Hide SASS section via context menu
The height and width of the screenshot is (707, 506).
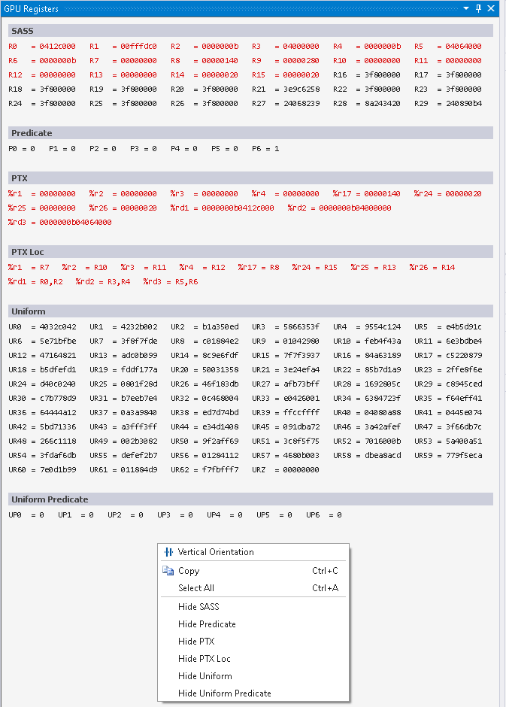click(x=198, y=607)
